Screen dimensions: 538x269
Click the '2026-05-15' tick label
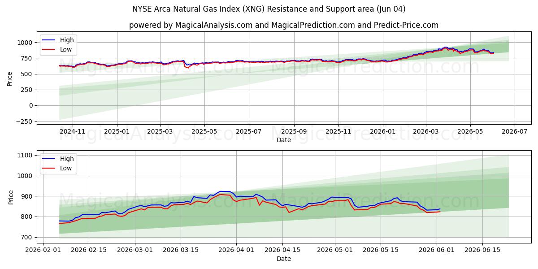(x=380, y=250)
